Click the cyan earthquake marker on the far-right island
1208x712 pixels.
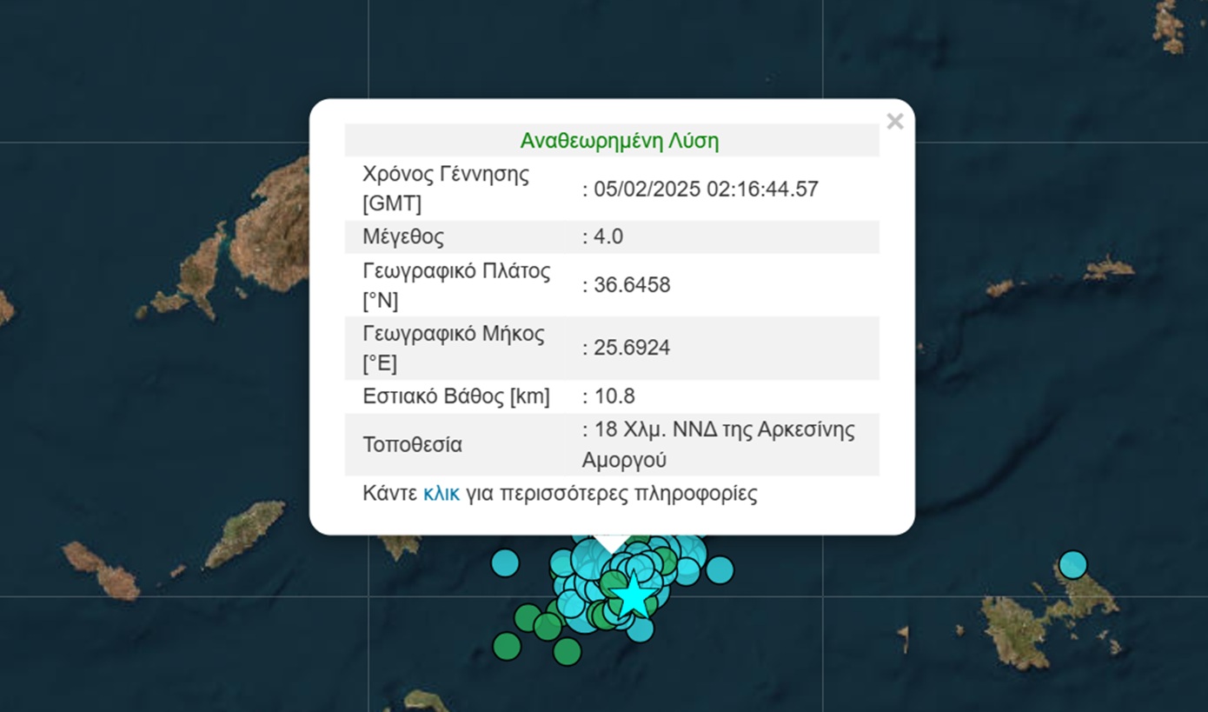pos(1073,564)
